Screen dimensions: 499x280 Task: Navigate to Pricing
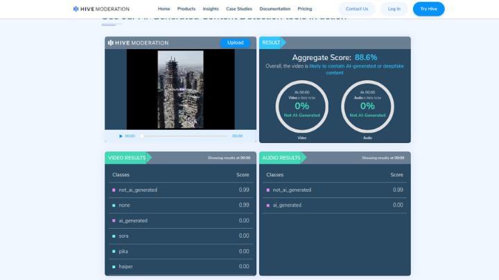[x=305, y=9]
